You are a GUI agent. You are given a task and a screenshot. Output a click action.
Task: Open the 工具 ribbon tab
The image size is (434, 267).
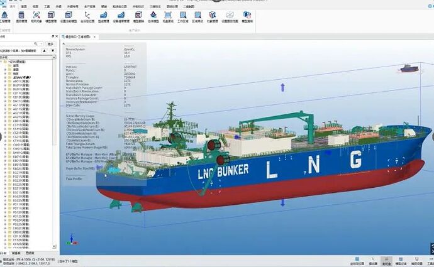[47, 5]
